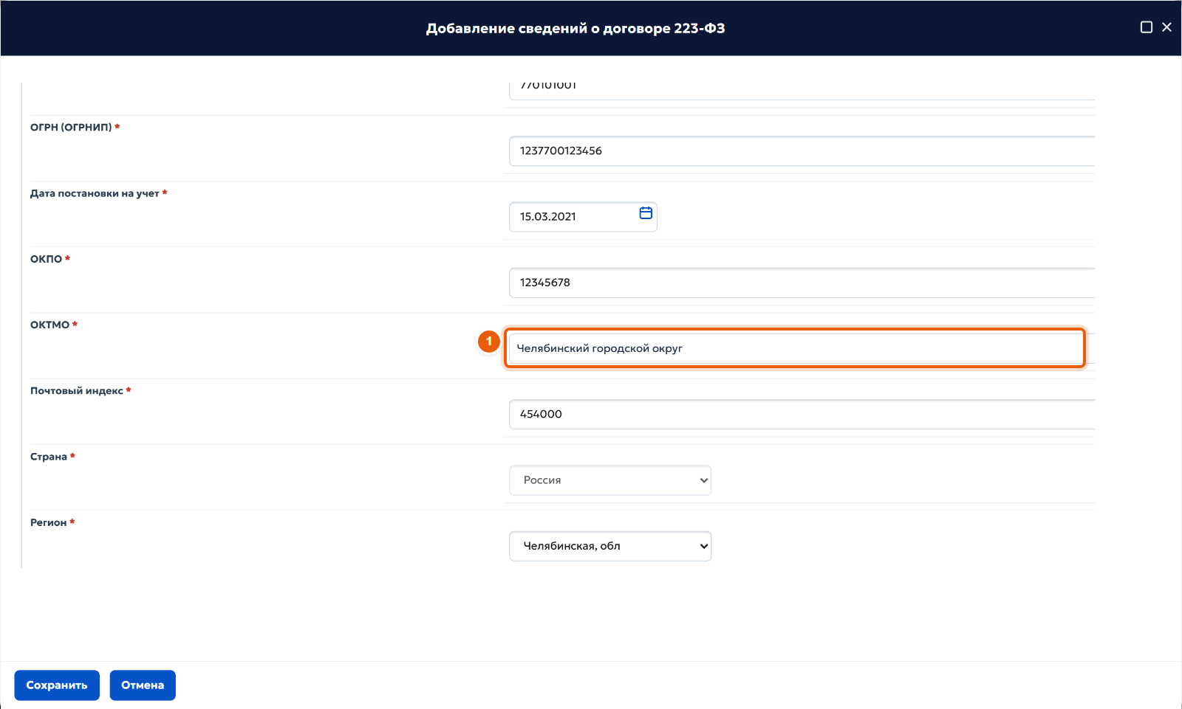
Task: Open the calendar picker icon in date field
Action: pyautogui.click(x=646, y=213)
